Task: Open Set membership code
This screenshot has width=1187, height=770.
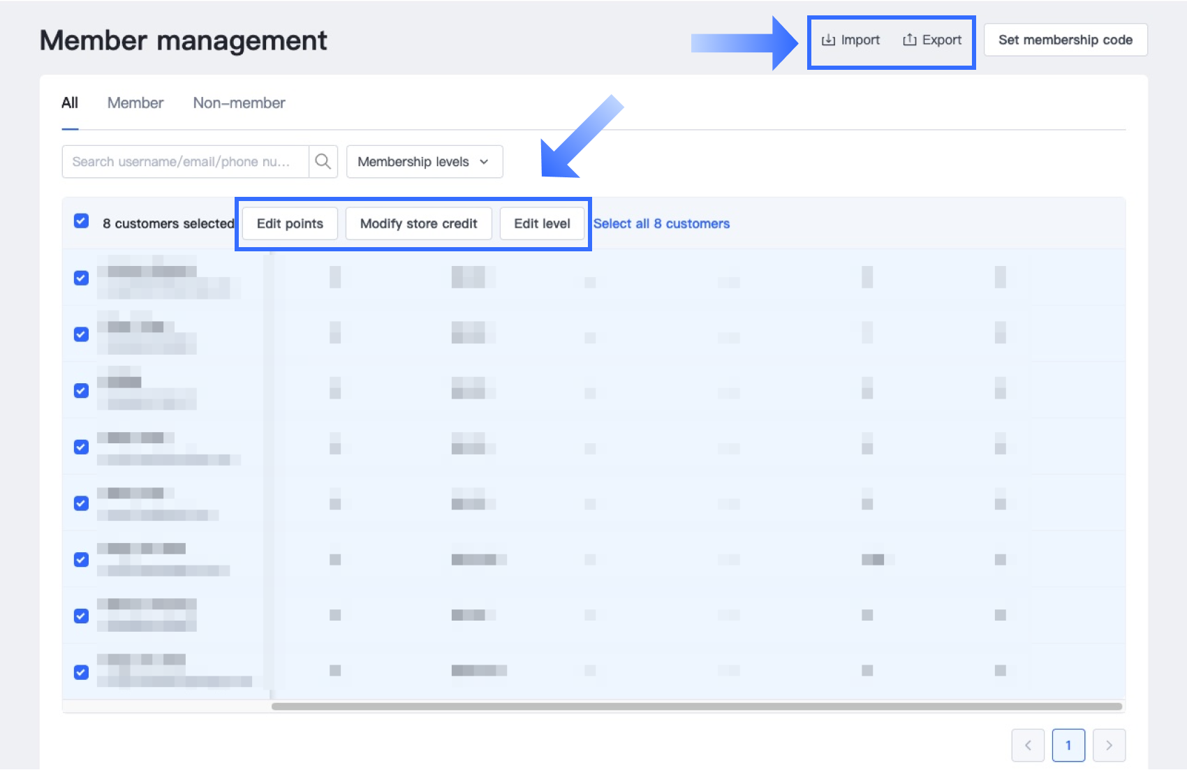Action: point(1066,40)
